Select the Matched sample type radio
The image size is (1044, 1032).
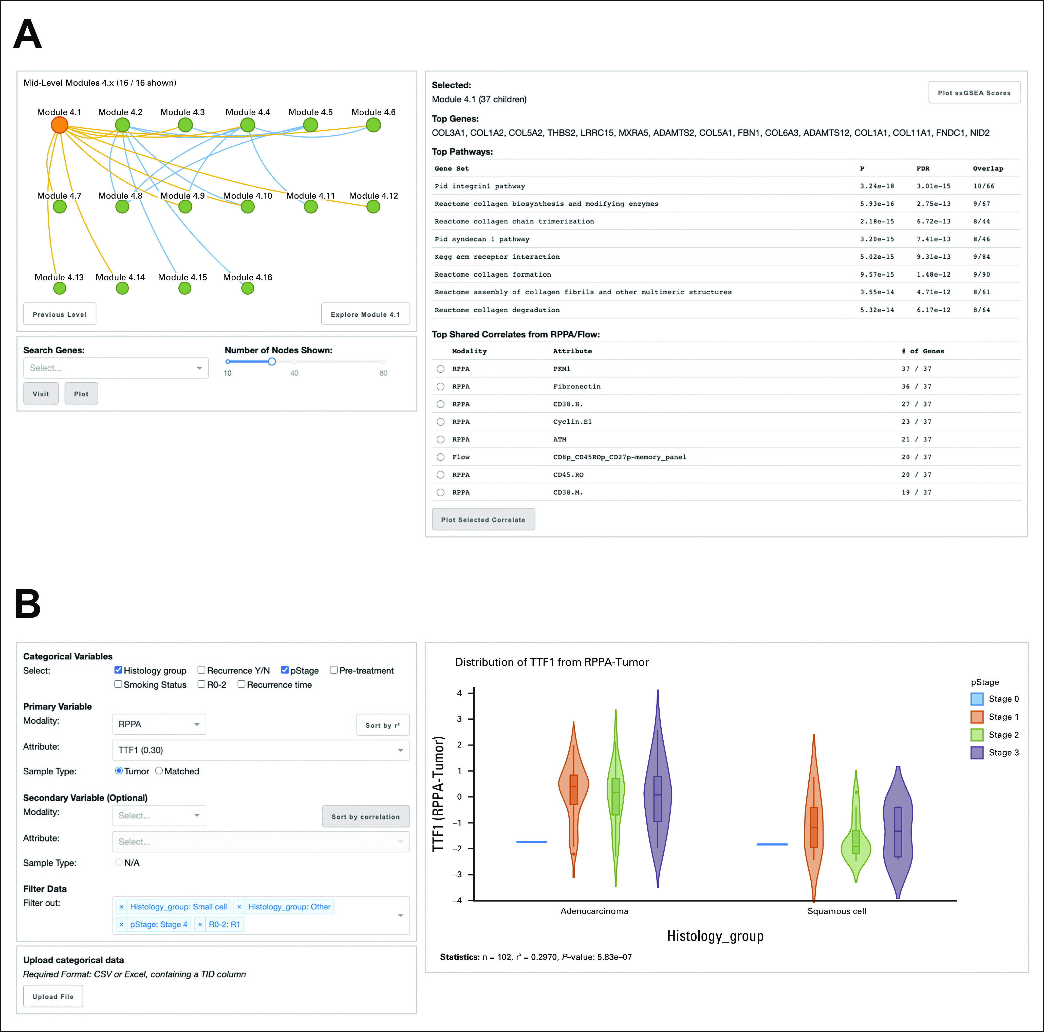[159, 771]
